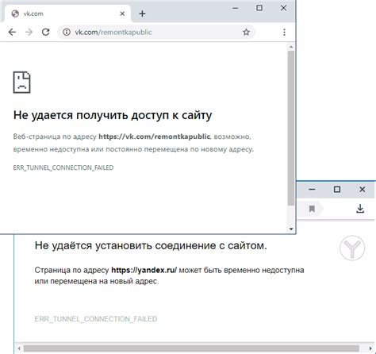Minimize the Chrome window
Screen dimensions: 376x354
coord(236,8)
